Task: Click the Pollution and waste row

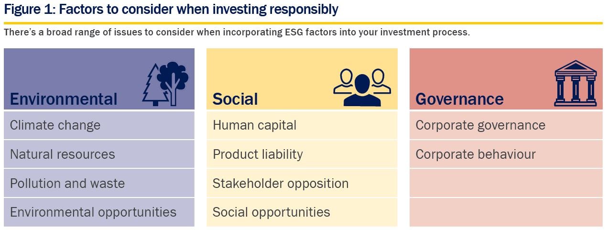Action: click(x=99, y=183)
